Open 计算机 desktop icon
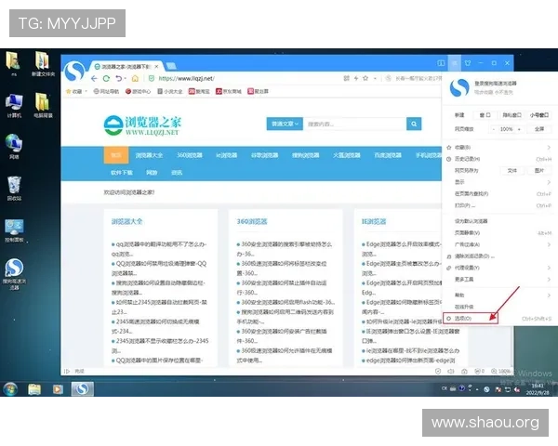The image size is (558, 446). pyautogui.click(x=14, y=106)
